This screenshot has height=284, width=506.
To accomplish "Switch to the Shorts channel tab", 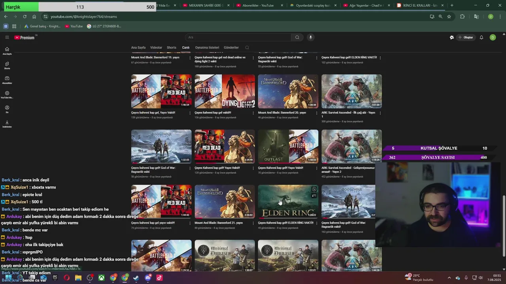I will click(x=172, y=48).
